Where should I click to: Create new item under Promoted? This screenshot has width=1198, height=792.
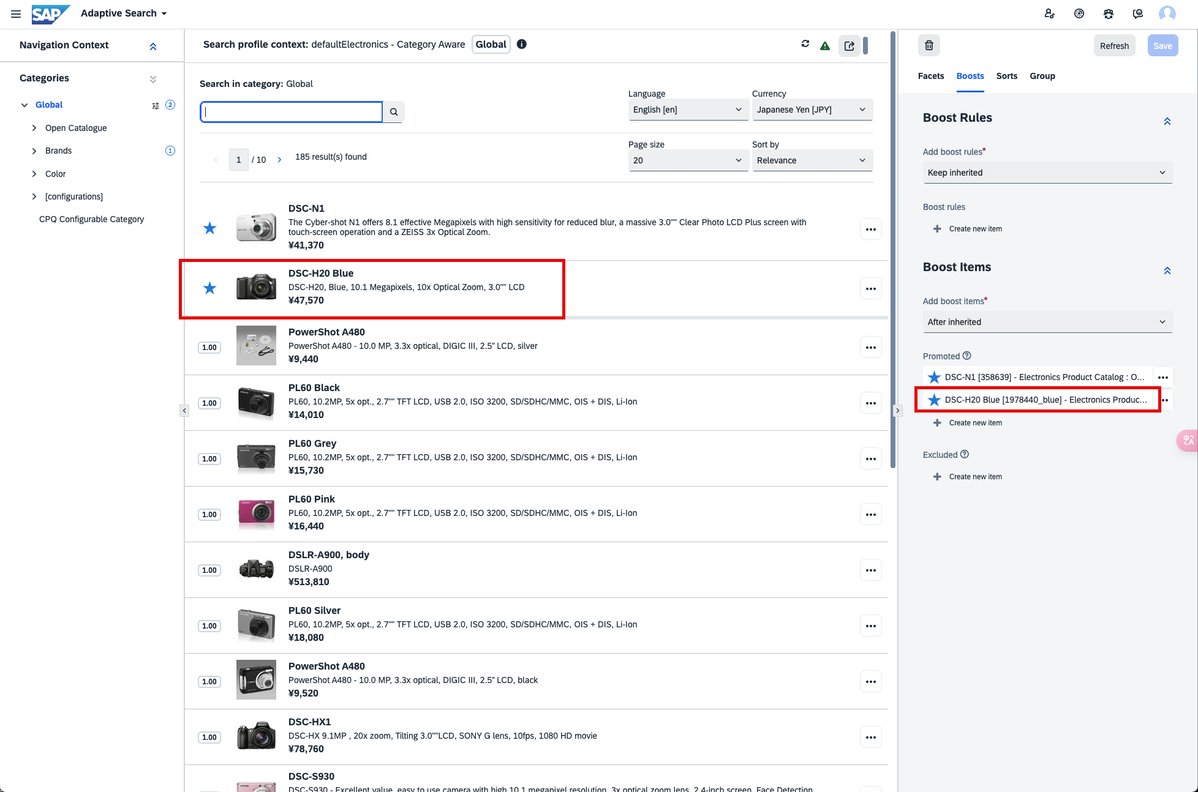(x=968, y=423)
